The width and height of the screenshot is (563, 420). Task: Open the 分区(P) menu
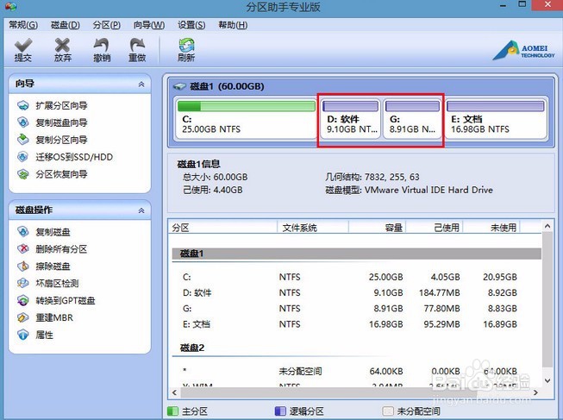tap(106, 25)
